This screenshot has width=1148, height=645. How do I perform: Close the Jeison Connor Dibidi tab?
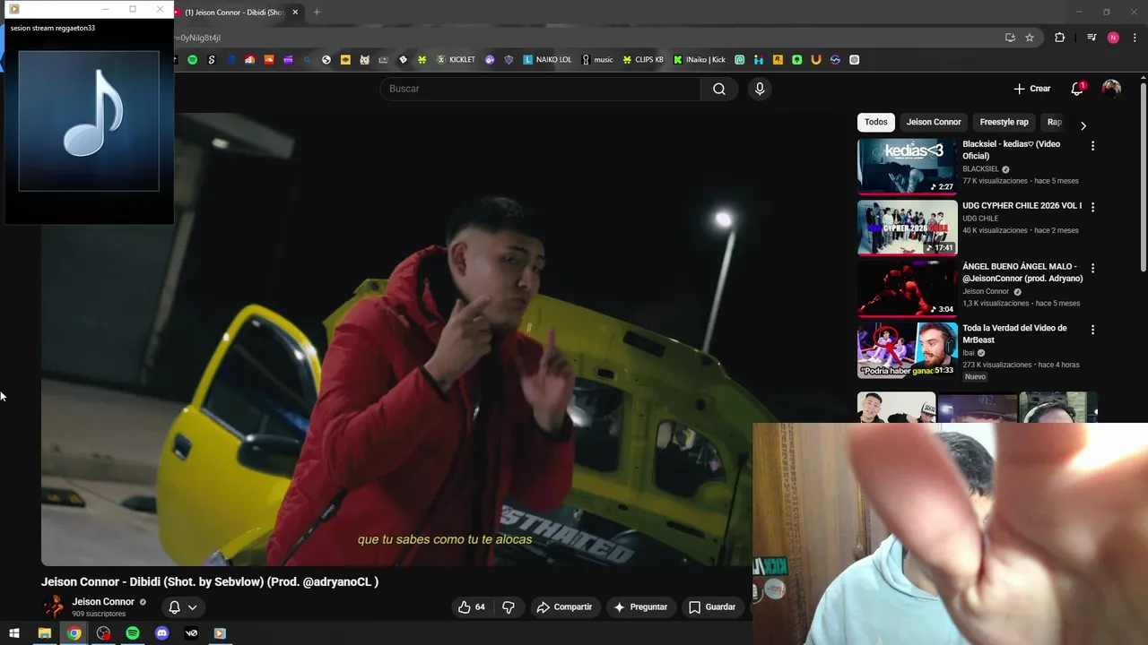(295, 13)
